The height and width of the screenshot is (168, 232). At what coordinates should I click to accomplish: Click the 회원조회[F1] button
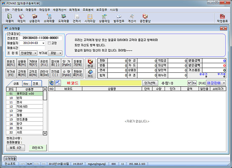pyautogui.click(x=11, y=63)
